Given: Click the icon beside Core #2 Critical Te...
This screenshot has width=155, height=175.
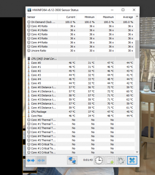Looking at the screenshot, I should [29, 152].
